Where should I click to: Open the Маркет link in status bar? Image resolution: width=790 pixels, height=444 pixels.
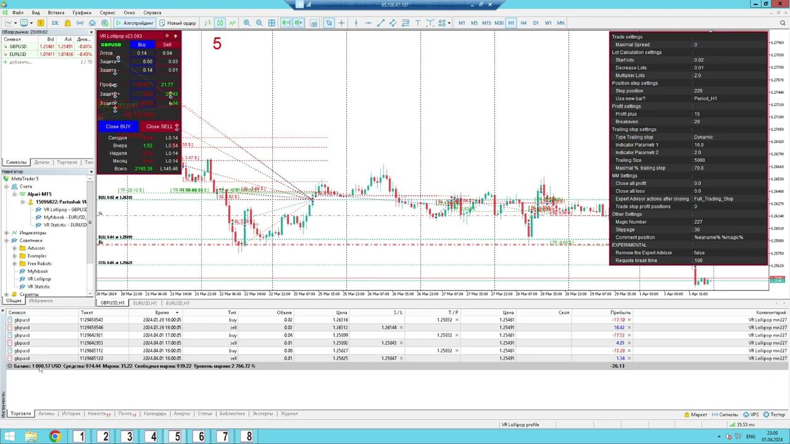point(696,415)
